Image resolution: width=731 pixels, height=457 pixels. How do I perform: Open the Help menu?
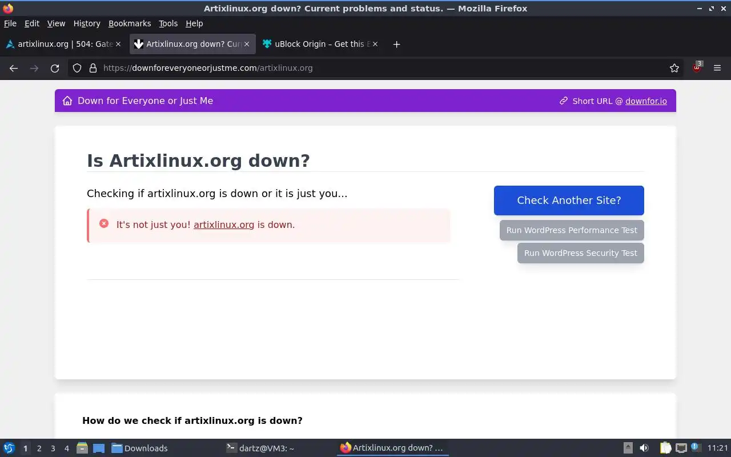(194, 23)
